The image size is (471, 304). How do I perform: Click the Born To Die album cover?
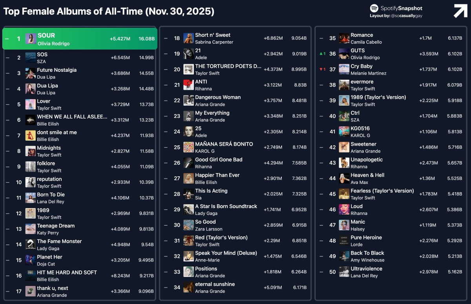(31, 198)
